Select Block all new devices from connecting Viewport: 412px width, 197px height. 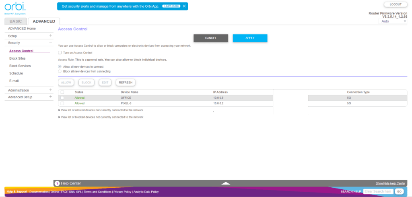(60, 71)
